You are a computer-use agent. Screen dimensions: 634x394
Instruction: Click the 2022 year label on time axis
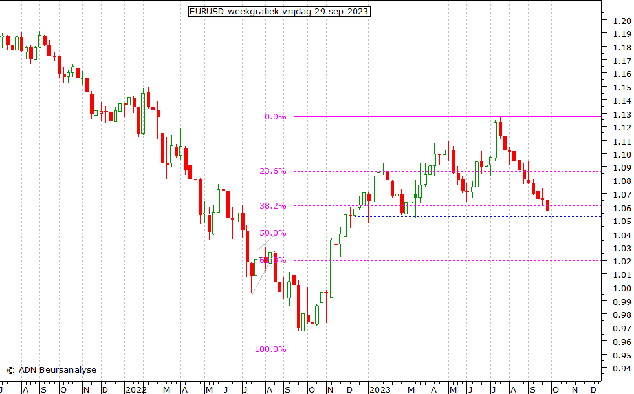click(136, 390)
